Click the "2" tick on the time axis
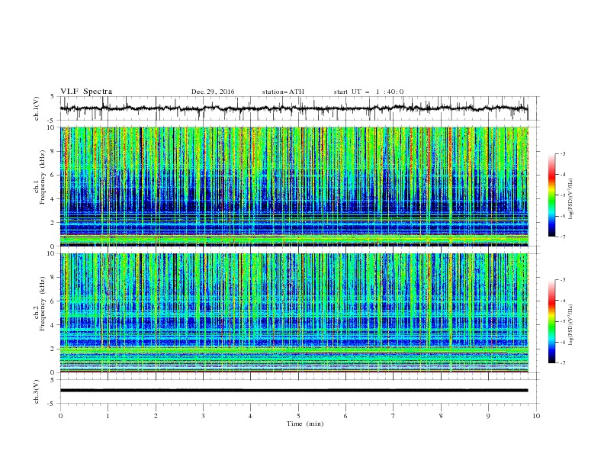 click(x=156, y=416)
